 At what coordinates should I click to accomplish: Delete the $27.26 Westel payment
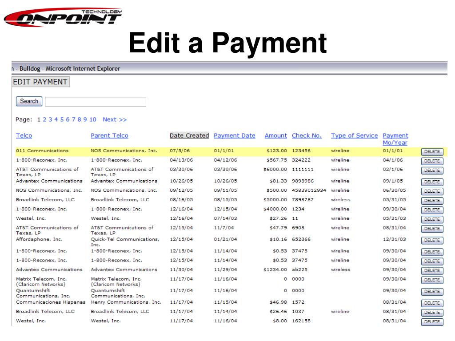click(x=432, y=219)
